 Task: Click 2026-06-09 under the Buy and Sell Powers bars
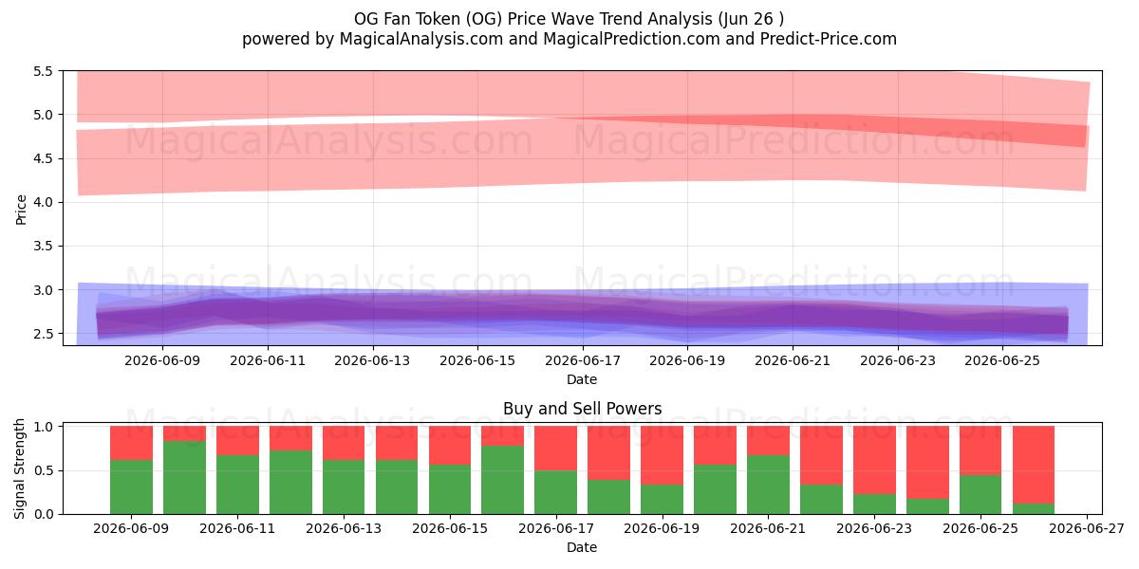[131, 529]
